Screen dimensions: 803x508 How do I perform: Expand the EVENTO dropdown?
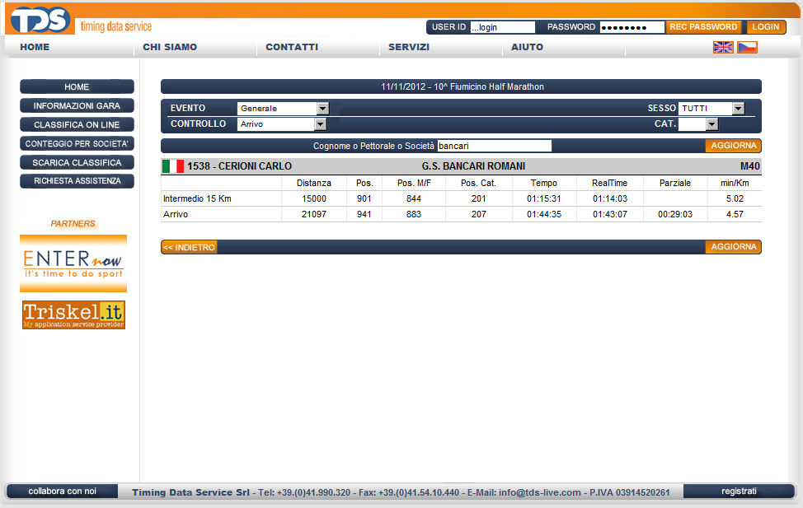283,109
